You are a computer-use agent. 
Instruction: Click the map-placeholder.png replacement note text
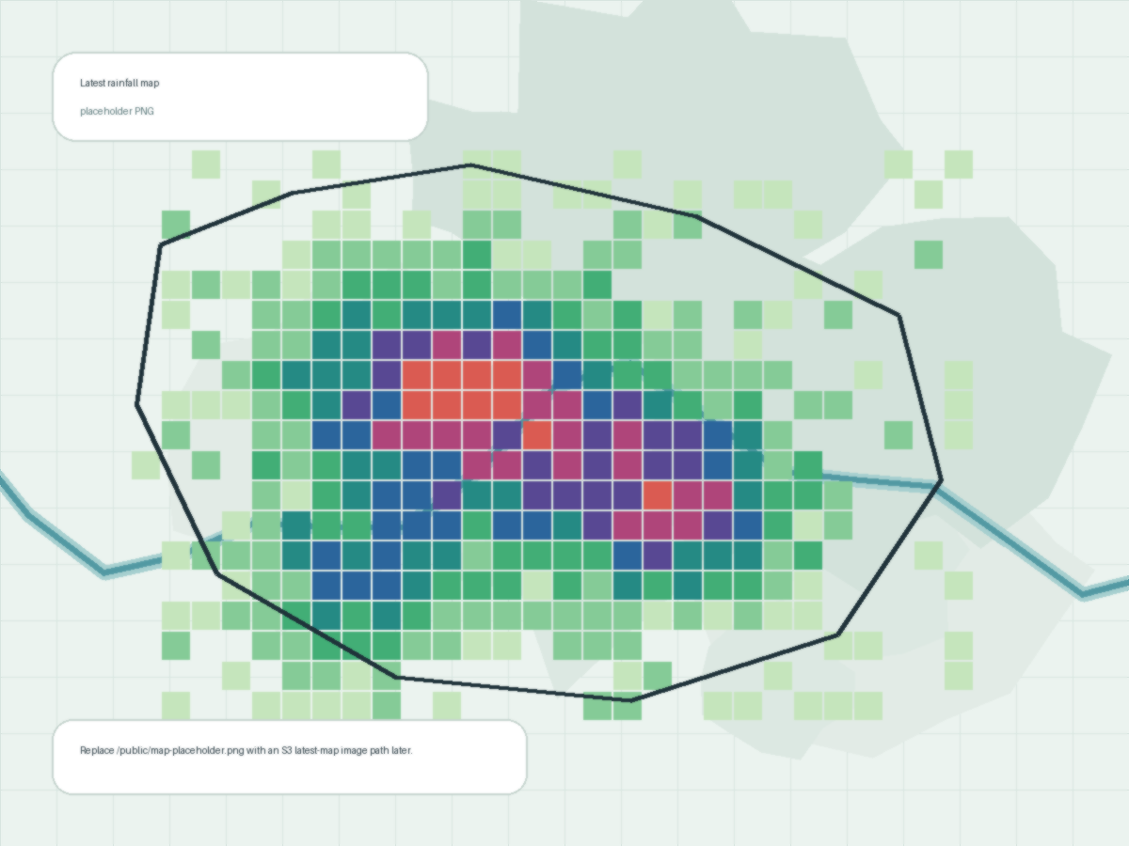pos(246,751)
